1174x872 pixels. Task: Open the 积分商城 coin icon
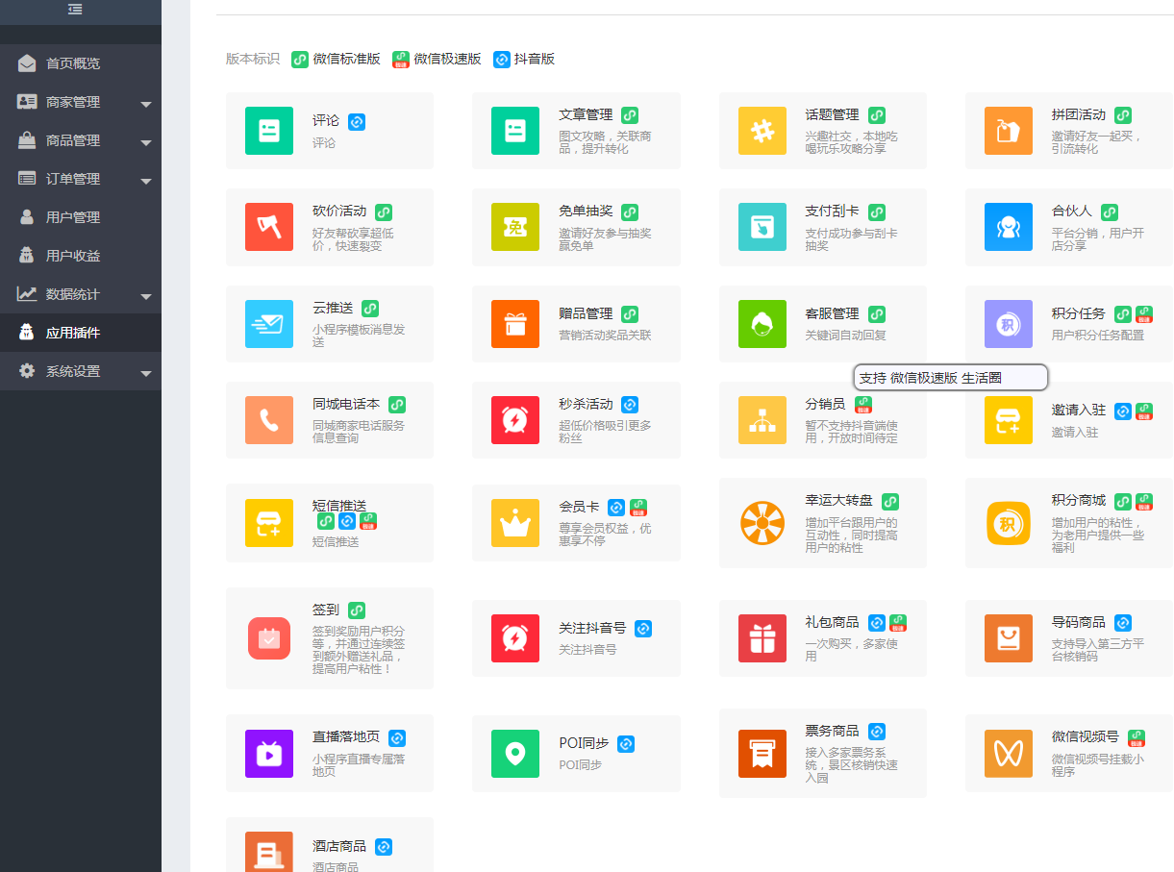pos(1009,523)
